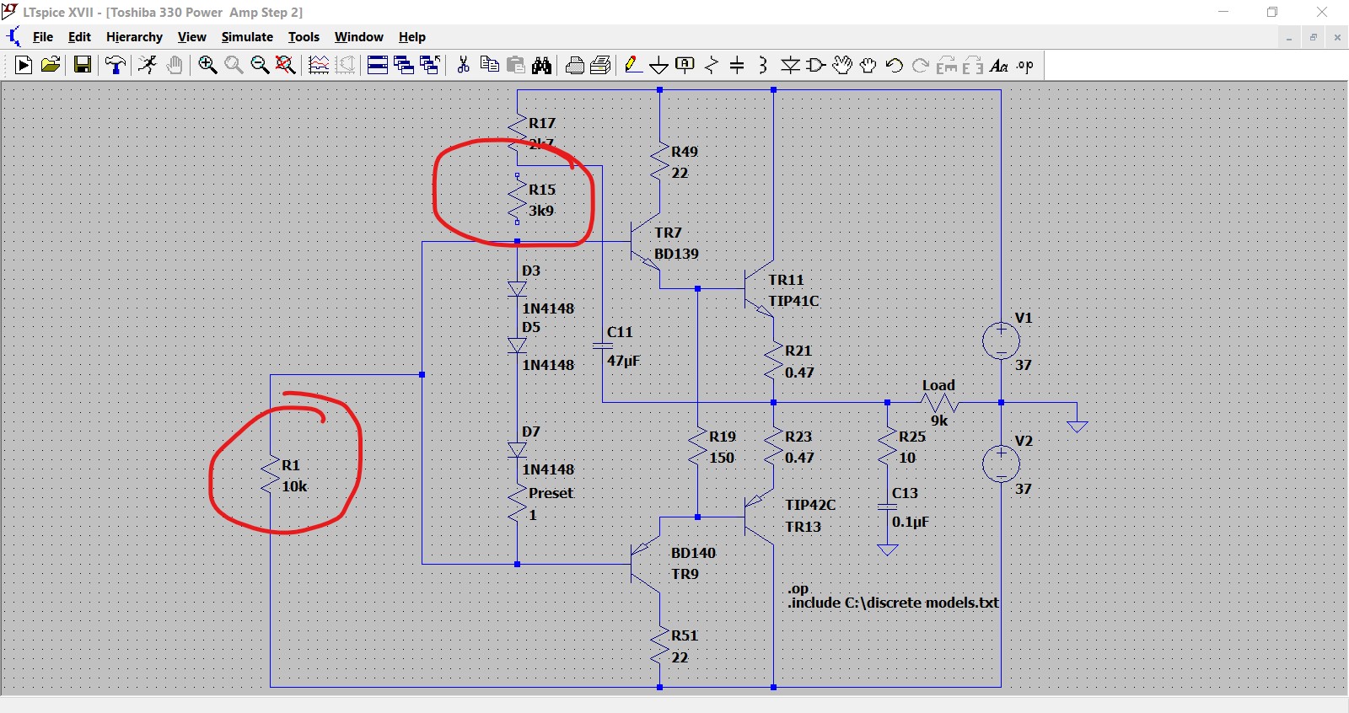Click the BD140 transistor label text
The image size is (1349, 713).
tap(693, 553)
